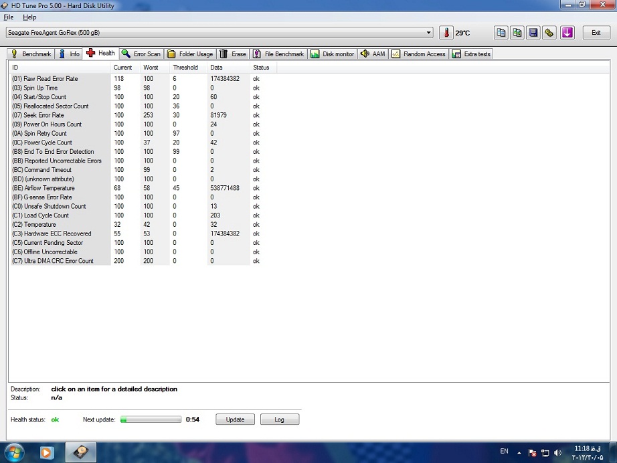
Task: Open the Seagate FreeAgent GoFlex drive dropdown
Action: (219, 33)
